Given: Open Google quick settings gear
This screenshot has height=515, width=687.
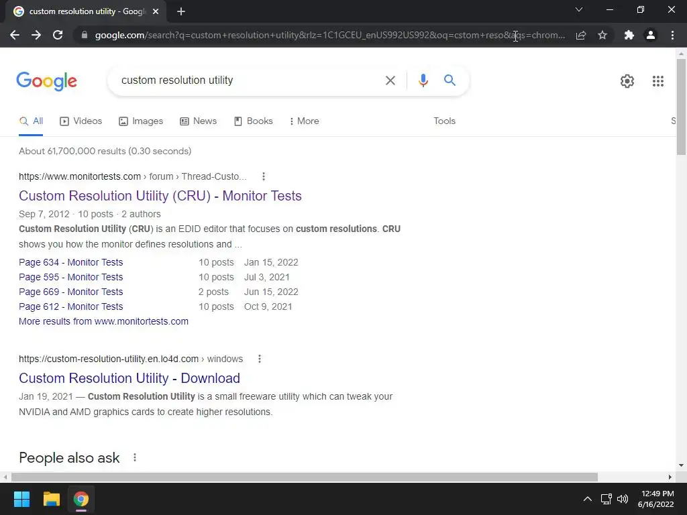Looking at the screenshot, I should click(x=627, y=81).
